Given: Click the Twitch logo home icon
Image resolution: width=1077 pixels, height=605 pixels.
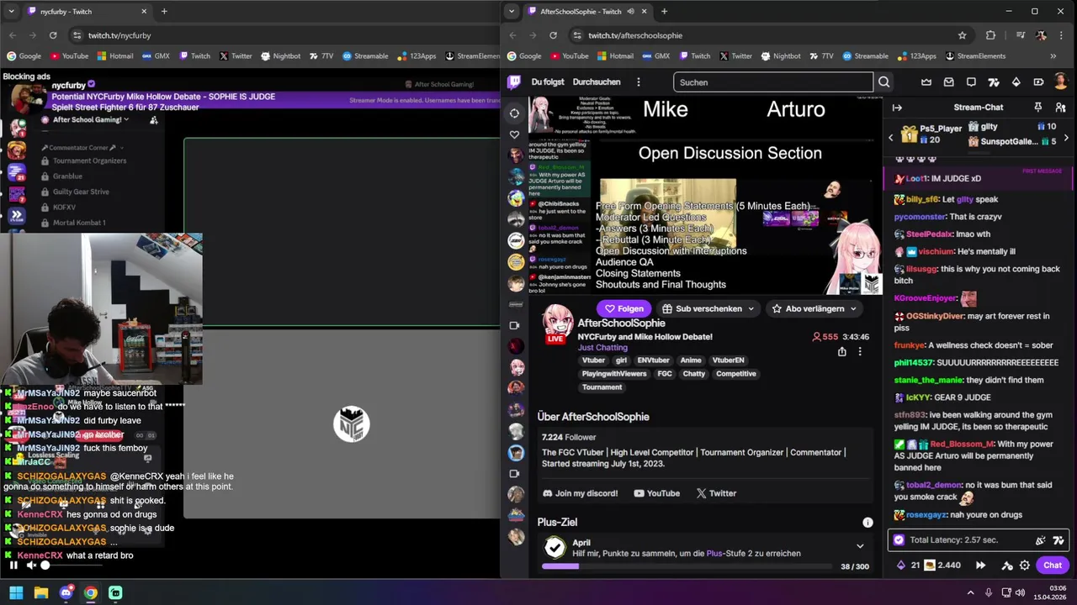Looking at the screenshot, I should tap(514, 82).
